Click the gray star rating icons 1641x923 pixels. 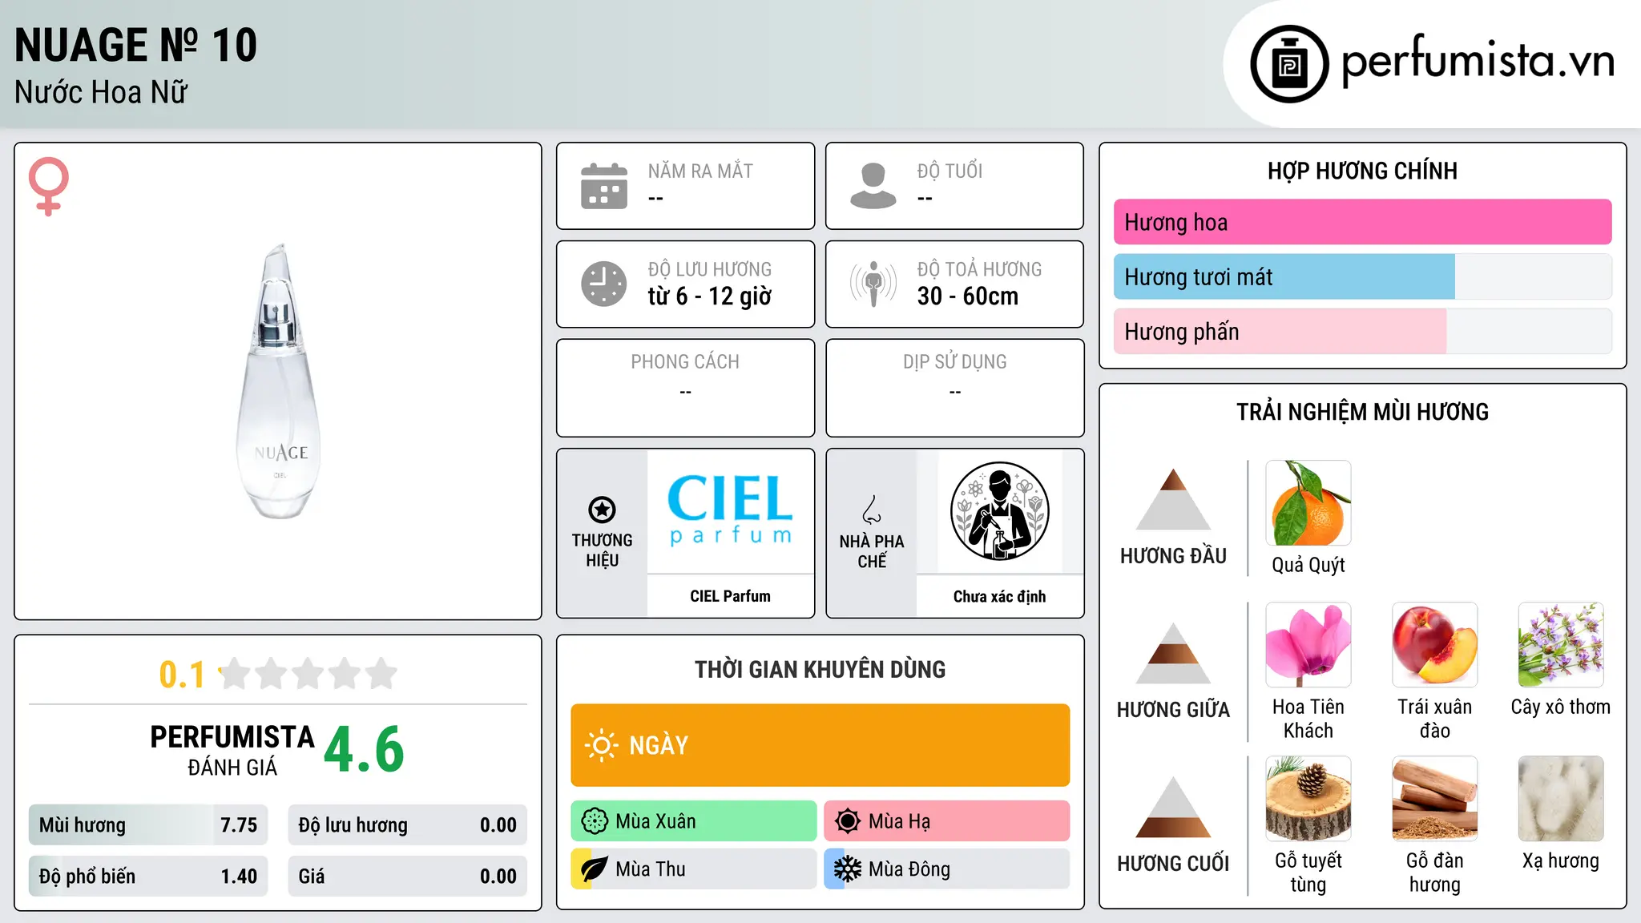pos(308,674)
